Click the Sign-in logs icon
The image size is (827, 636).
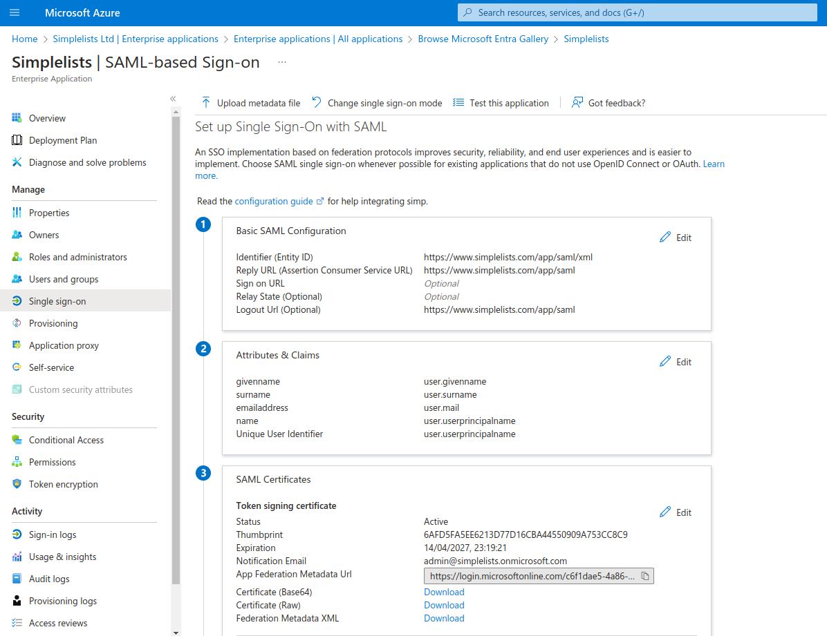tap(17, 534)
